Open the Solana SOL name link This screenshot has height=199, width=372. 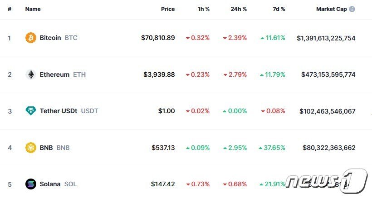tap(58, 184)
